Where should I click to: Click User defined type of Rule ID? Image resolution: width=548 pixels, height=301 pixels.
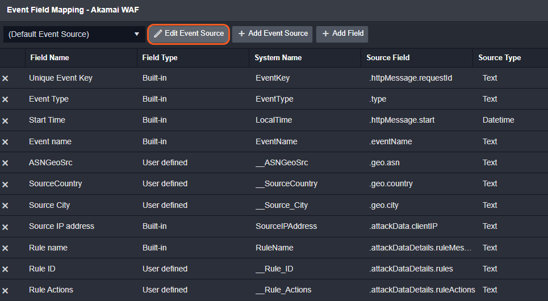click(165, 269)
